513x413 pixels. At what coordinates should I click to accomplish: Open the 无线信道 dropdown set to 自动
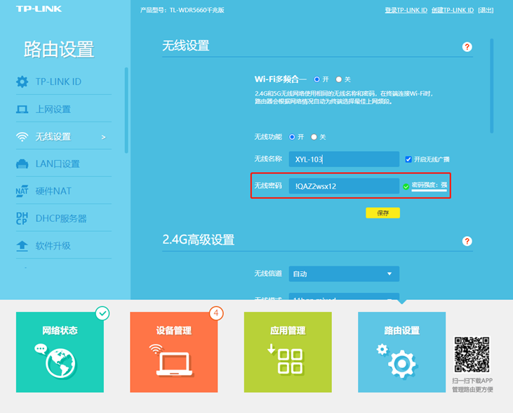(344, 274)
